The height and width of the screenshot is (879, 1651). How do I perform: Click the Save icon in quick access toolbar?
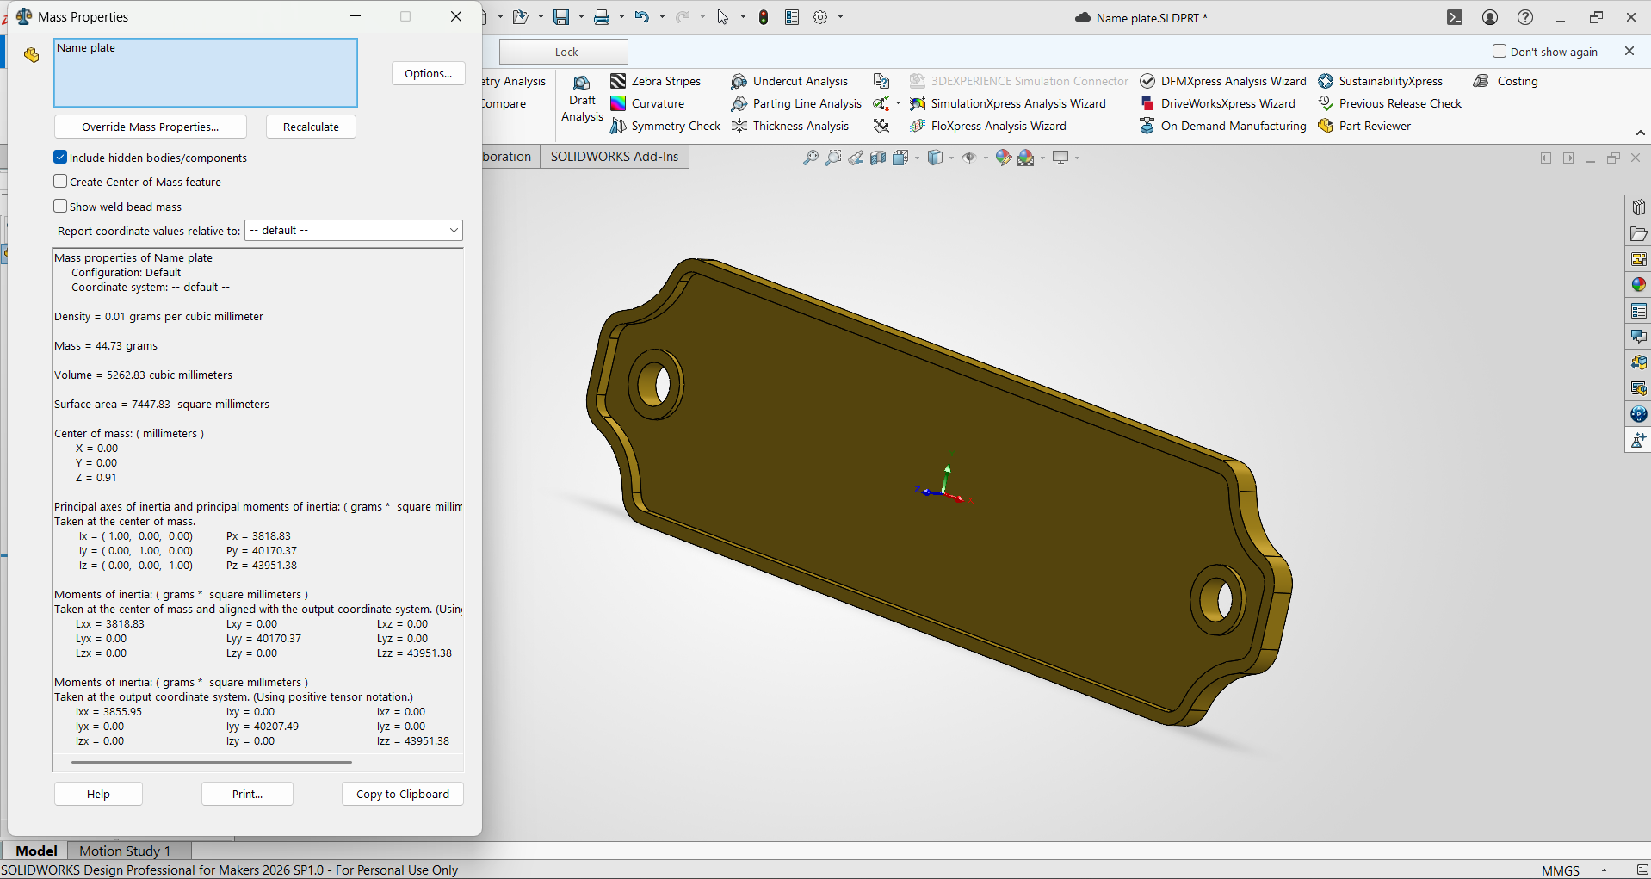561,17
